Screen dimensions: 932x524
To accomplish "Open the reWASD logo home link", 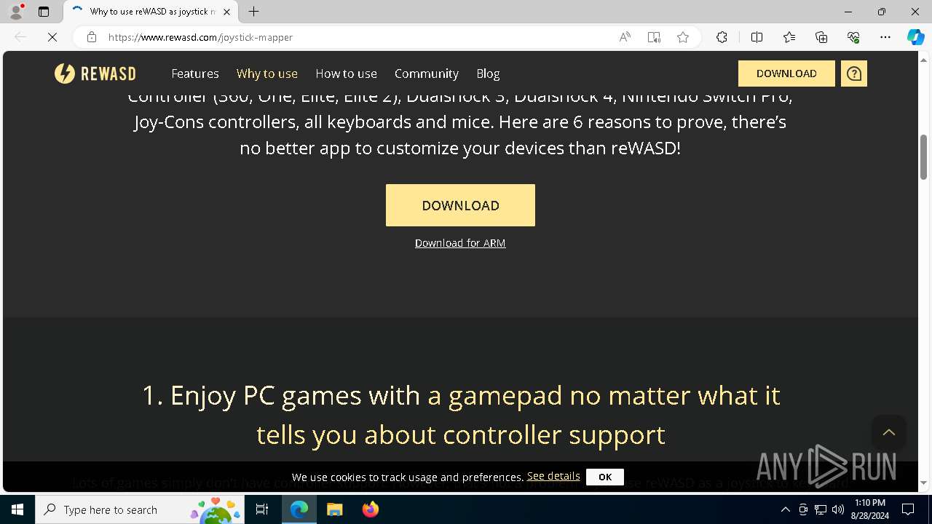I will click(x=95, y=74).
